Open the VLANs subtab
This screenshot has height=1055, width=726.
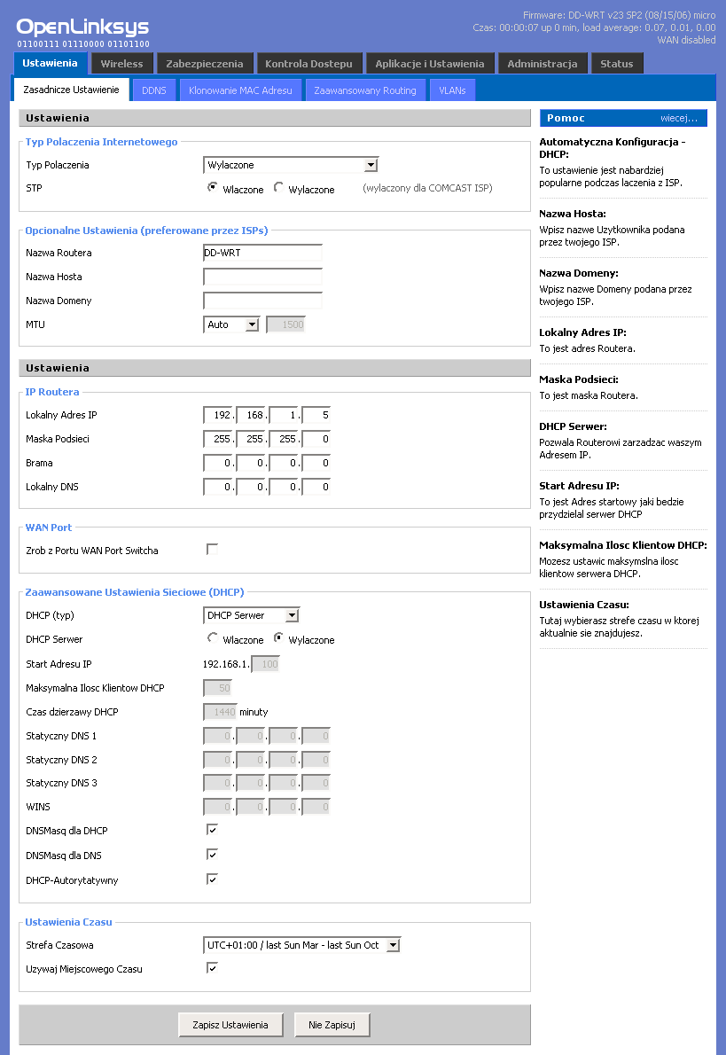pyautogui.click(x=452, y=90)
